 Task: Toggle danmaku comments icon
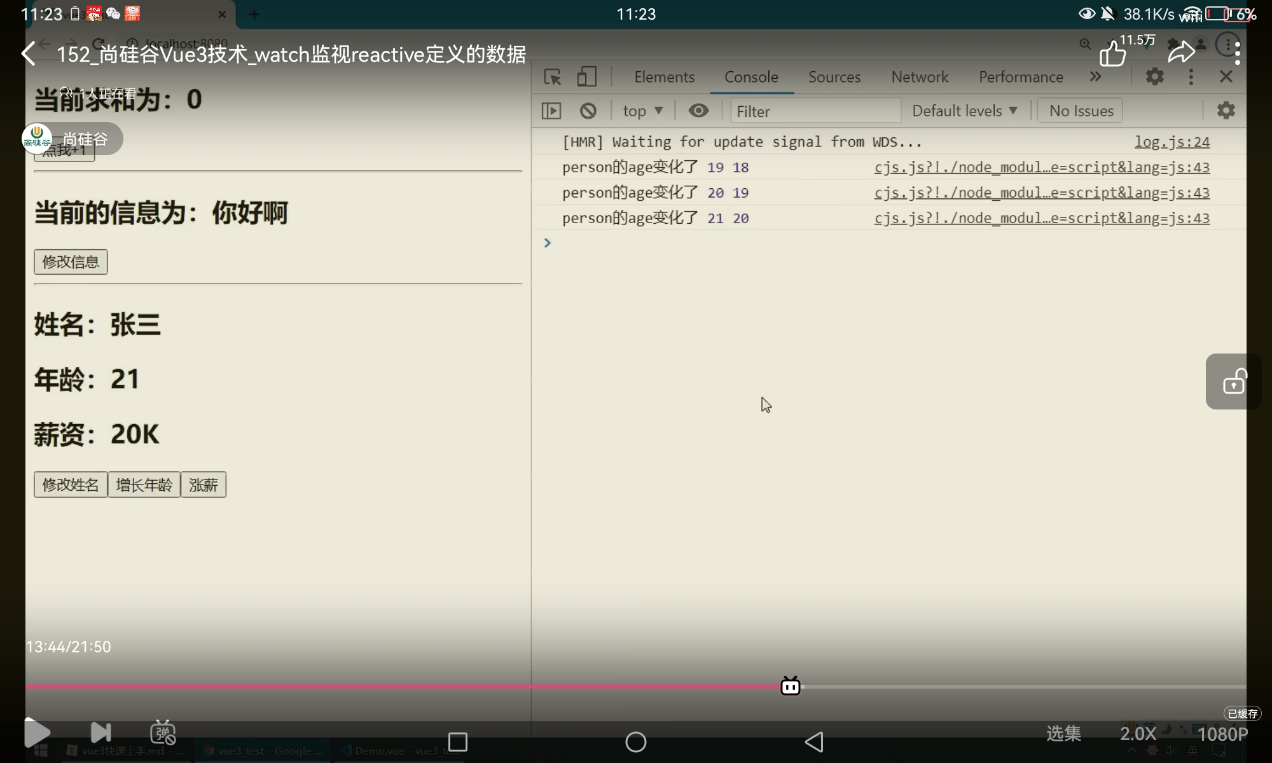click(x=163, y=732)
